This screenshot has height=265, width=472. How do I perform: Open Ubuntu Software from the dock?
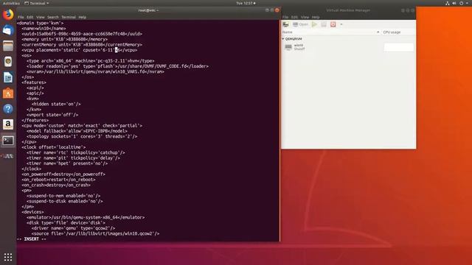tap(8, 93)
